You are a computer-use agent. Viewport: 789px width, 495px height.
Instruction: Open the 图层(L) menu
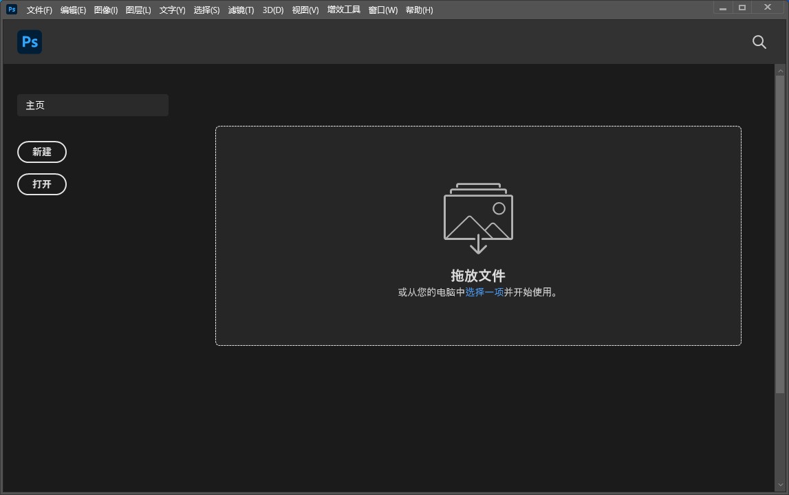point(138,10)
